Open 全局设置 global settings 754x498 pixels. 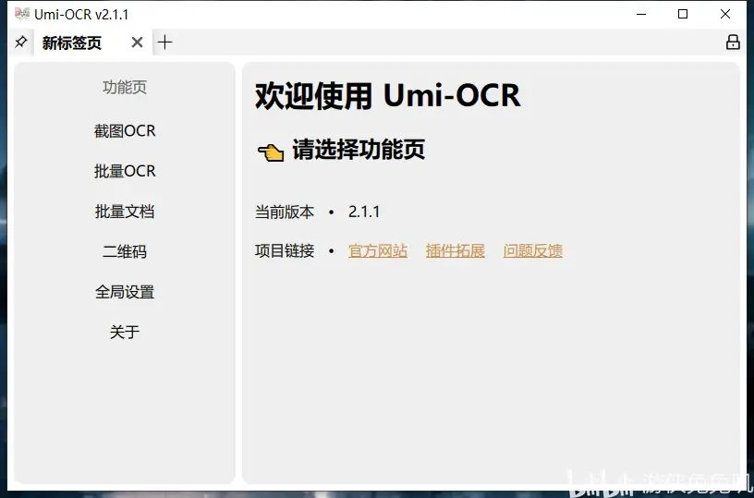(125, 292)
